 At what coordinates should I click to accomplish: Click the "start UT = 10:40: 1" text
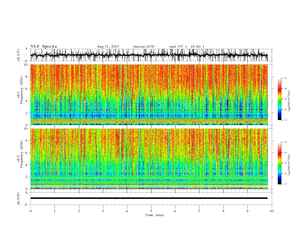pos(187,46)
